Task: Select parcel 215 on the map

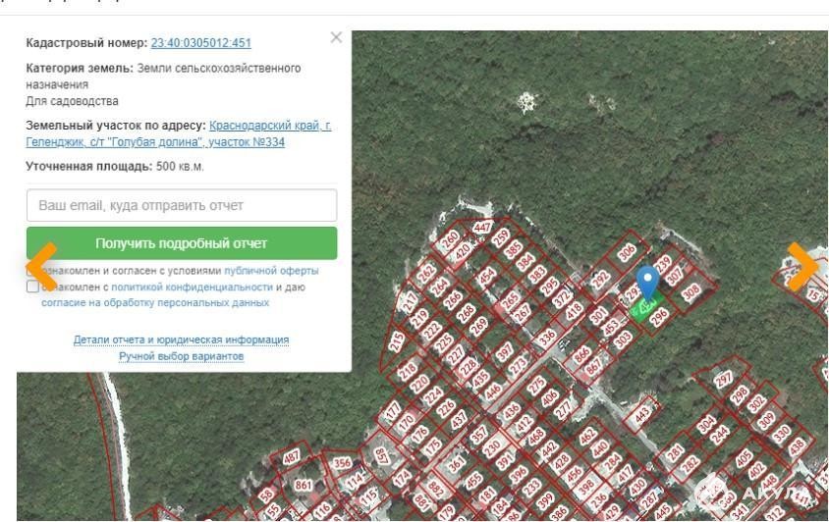Action: click(397, 341)
